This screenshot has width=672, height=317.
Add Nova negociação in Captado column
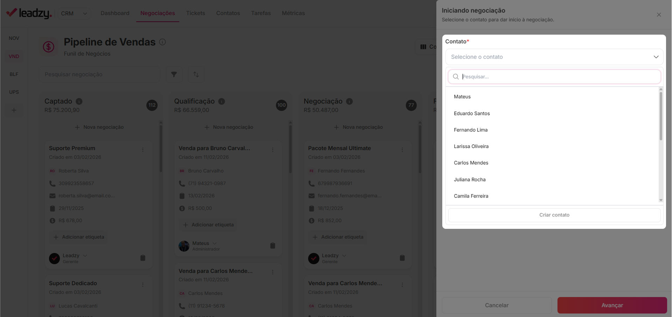[99, 127]
